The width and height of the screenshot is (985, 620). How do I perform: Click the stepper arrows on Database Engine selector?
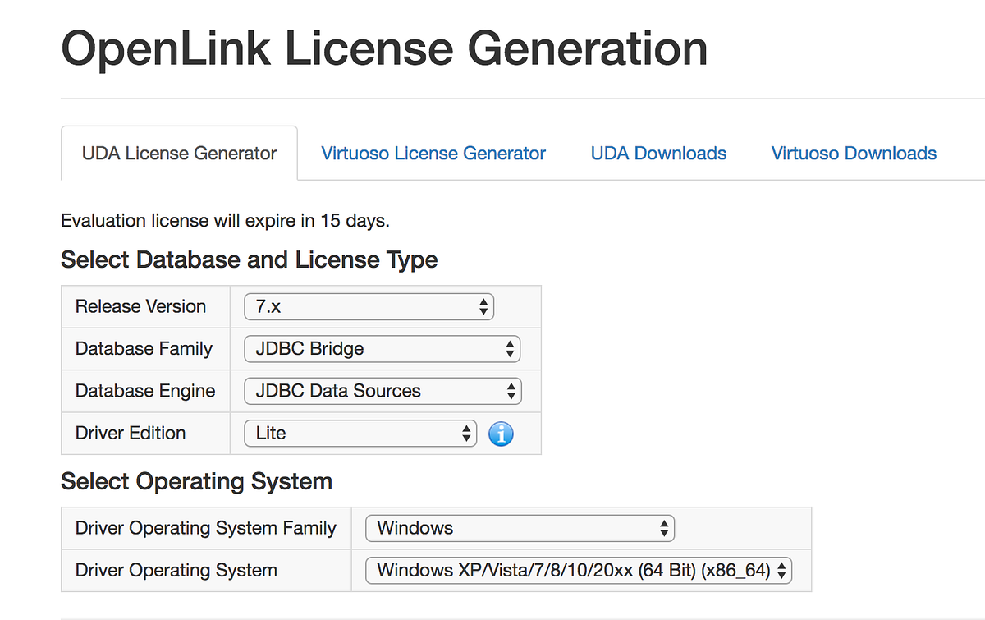tap(512, 391)
